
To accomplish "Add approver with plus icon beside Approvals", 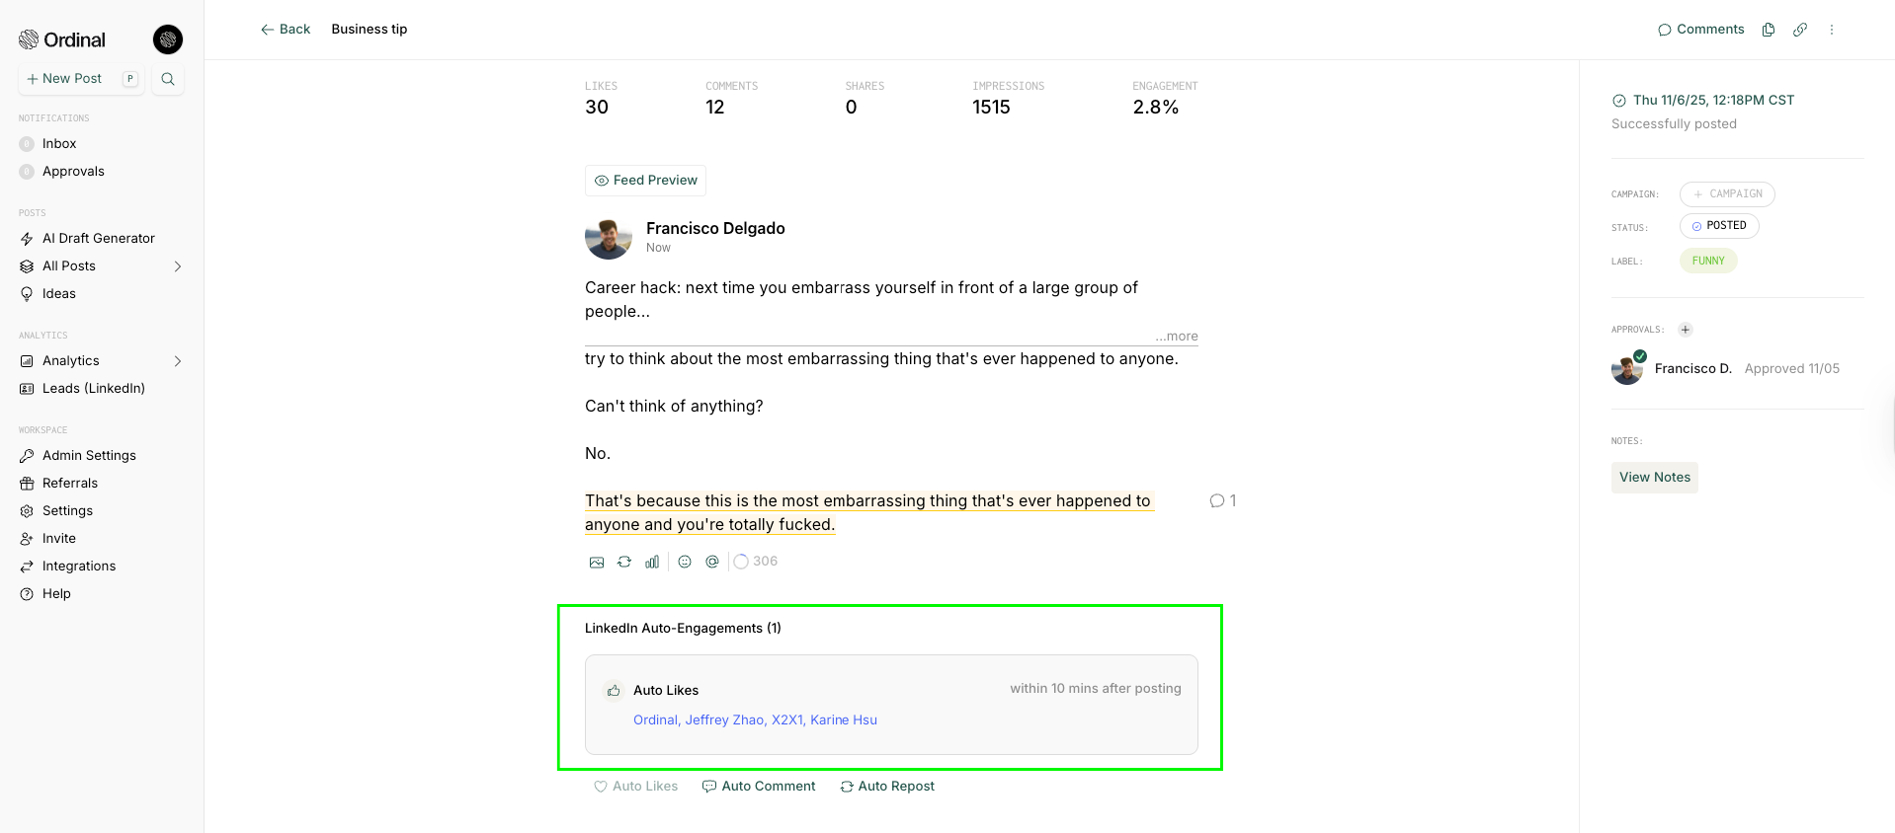I will tap(1686, 330).
